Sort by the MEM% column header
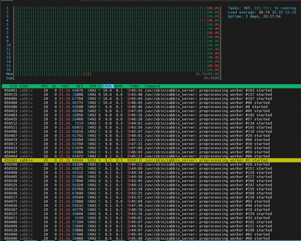The height and width of the screenshot is (241, 301). 118,86
